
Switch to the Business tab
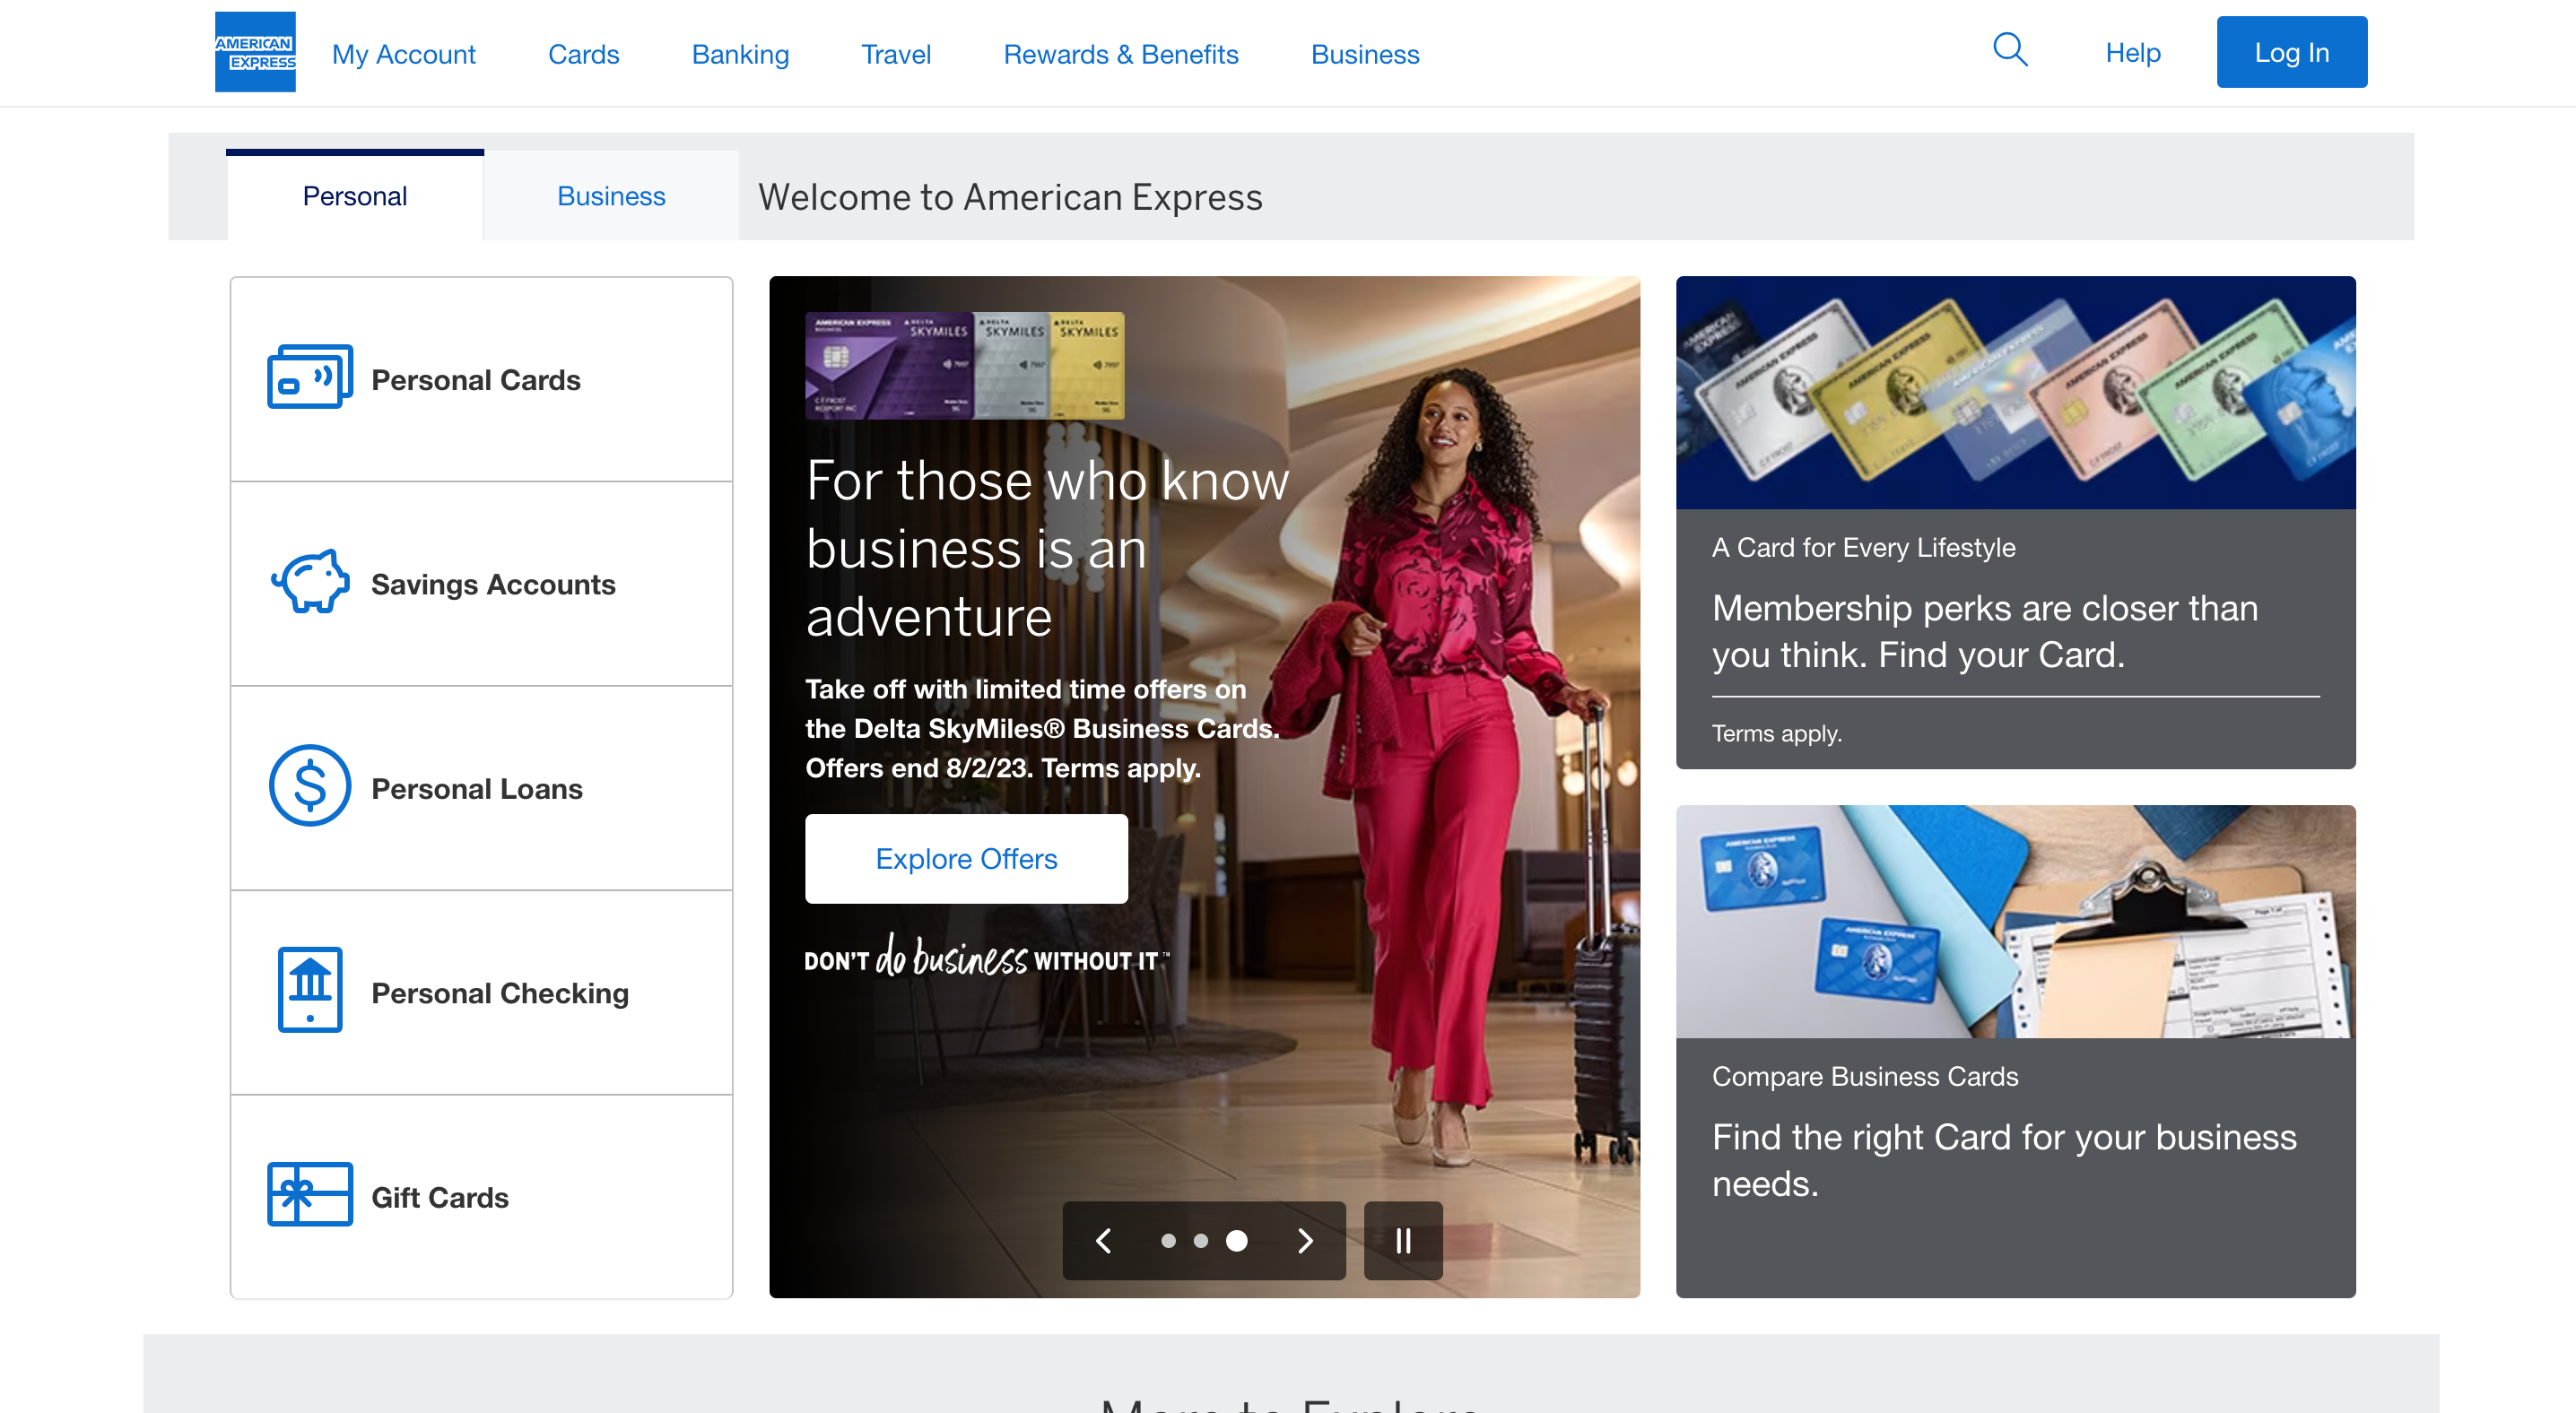point(611,195)
